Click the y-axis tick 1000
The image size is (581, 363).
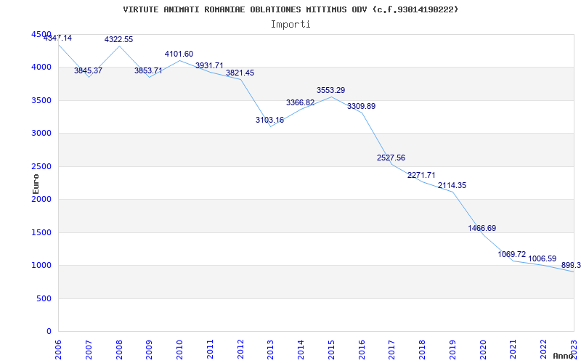pyautogui.click(x=41, y=265)
